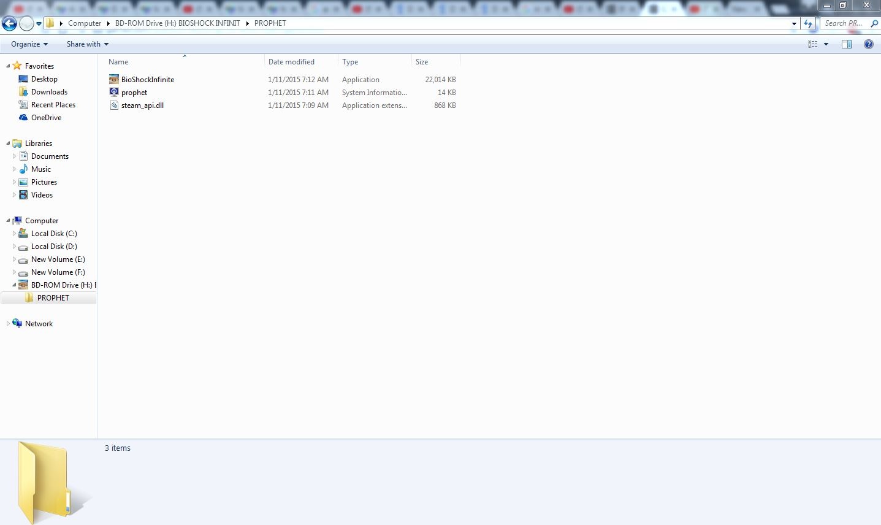Select the prophet system information file

coord(134,93)
